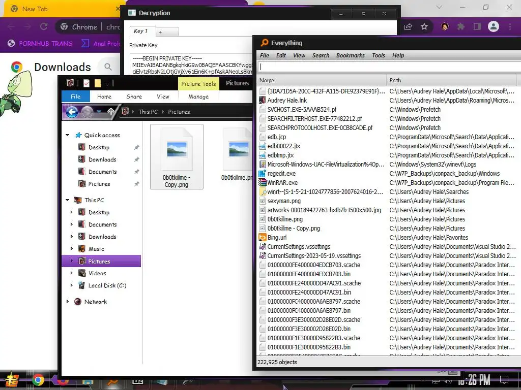Select the 0b0tkillme.png thumbnail in Pictures

pos(237,155)
